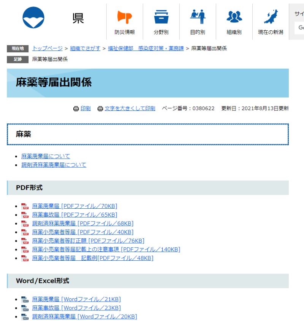Click 文字を大きくして印刷 link
This screenshot has height=321, width=304.
pyautogui.click(x=130, y=109)
